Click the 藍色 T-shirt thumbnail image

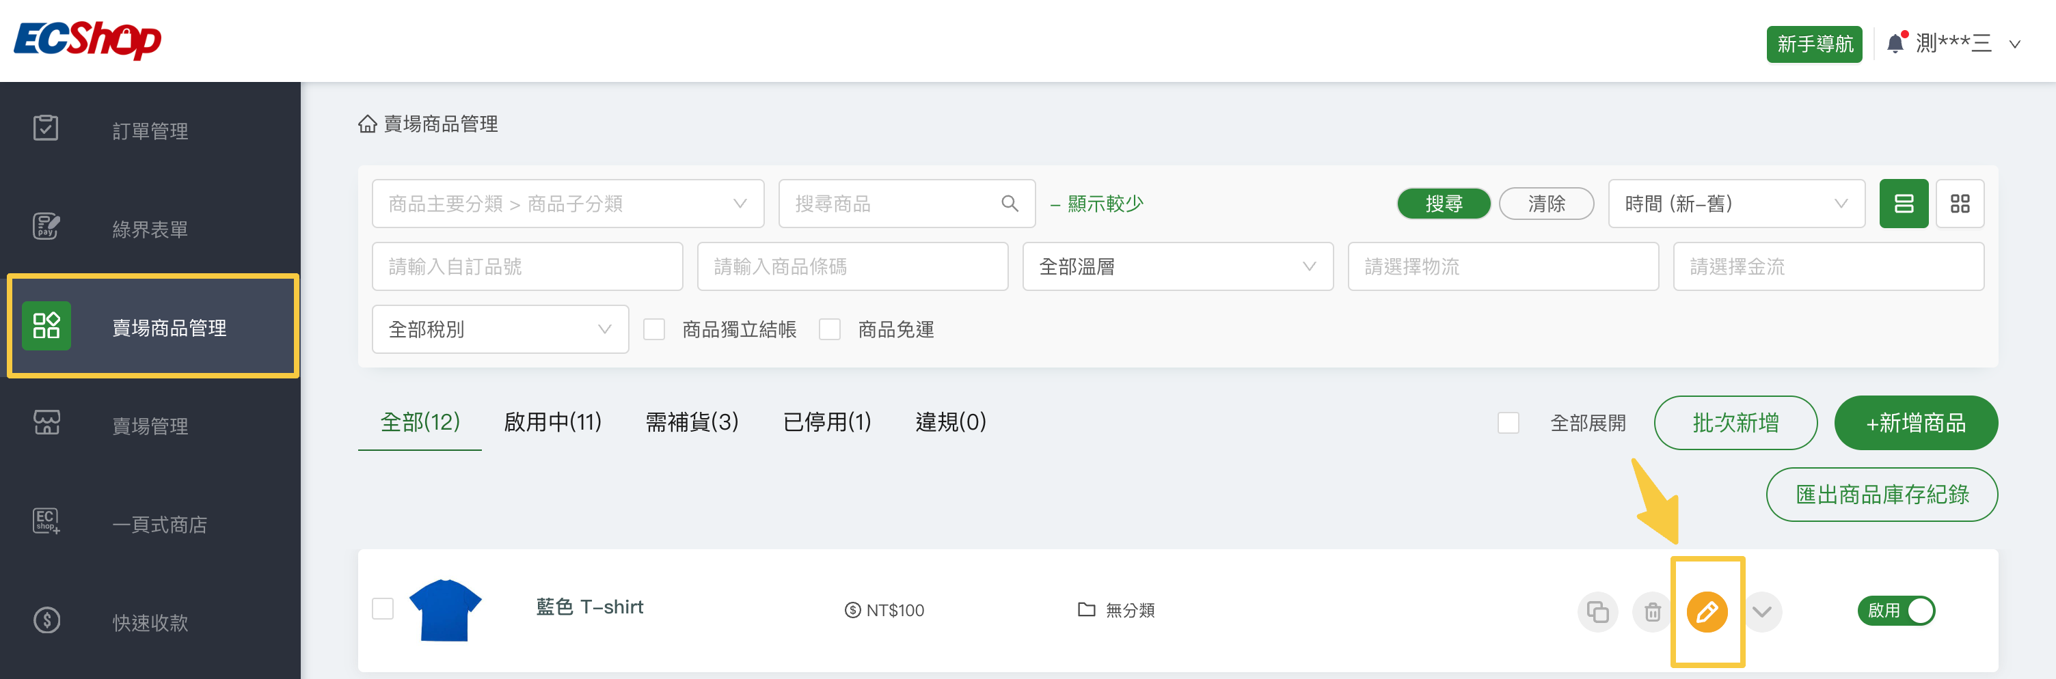coord(444,611)
